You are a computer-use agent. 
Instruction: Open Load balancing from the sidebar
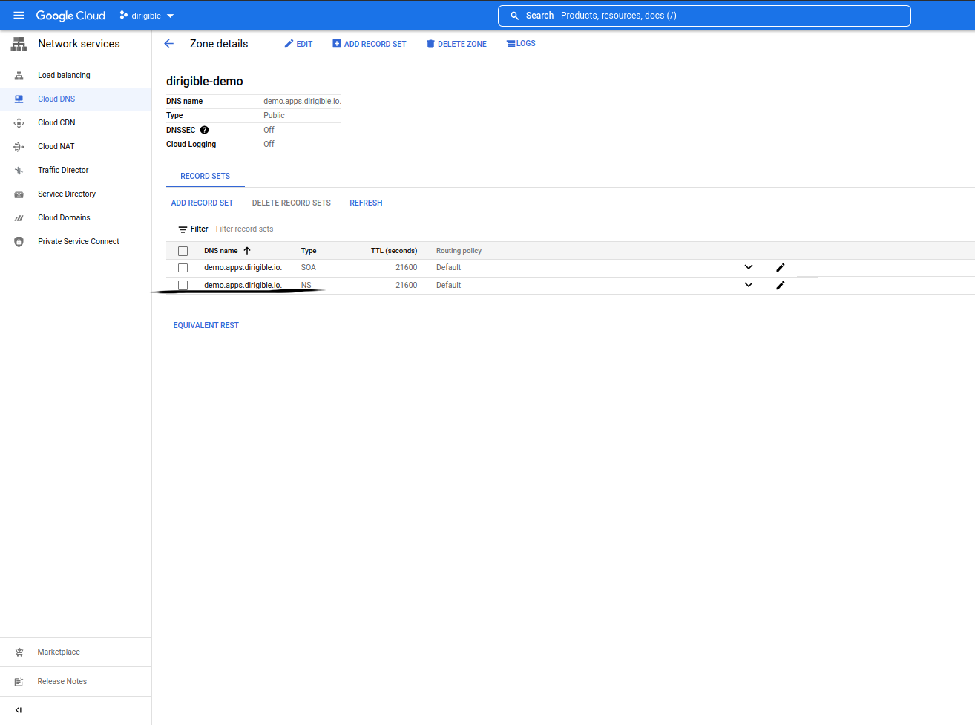[64, 76]
